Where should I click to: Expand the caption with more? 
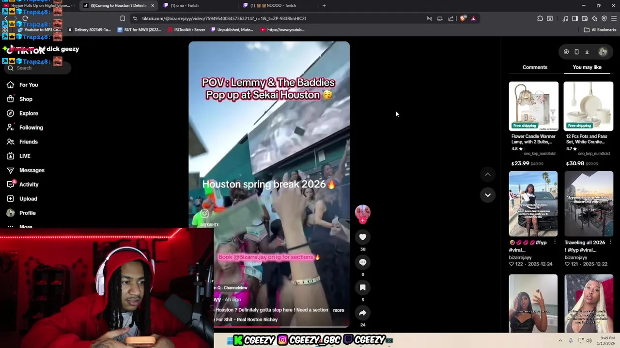(339, 310)
